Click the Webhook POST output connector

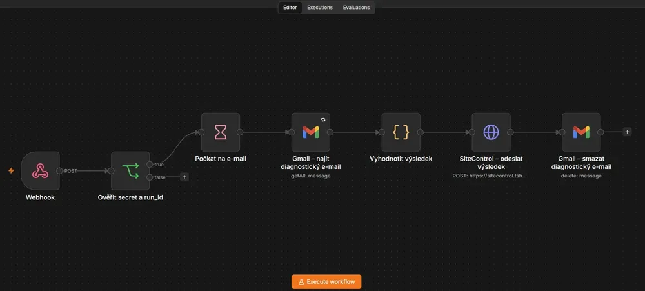(x=59, y=171)
